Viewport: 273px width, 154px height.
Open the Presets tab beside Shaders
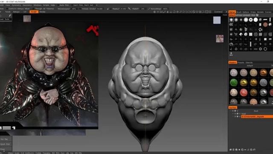241,62
